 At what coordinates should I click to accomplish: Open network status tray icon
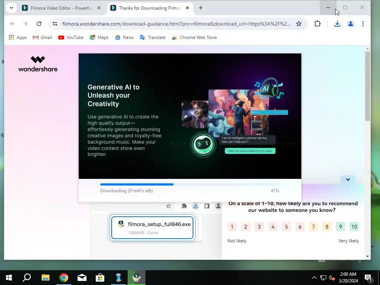pyautogui.click(x=323, y=278)
